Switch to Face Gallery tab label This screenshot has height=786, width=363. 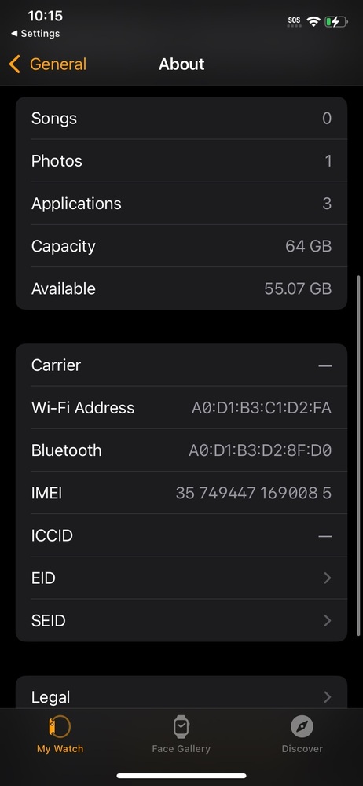click(x=181, y=749)
